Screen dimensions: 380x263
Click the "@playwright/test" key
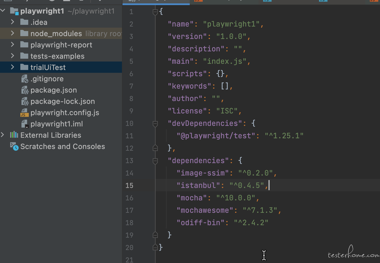(216, 136)
